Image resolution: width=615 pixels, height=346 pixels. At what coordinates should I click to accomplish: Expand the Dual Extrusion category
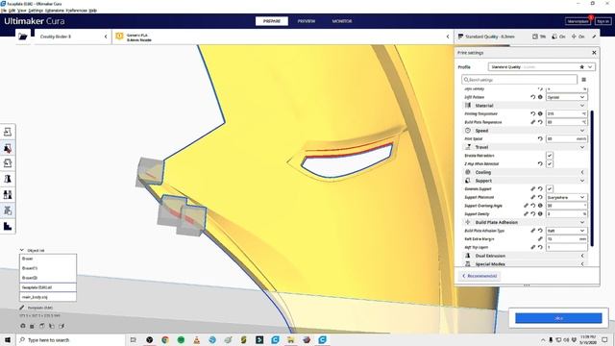[x=526, y=256]
